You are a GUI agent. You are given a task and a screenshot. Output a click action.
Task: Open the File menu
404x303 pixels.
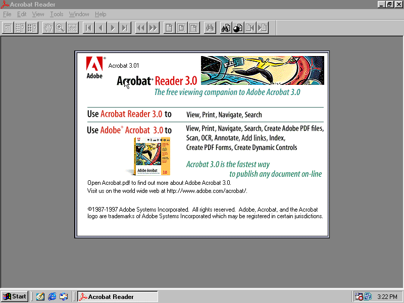(7, 14)
